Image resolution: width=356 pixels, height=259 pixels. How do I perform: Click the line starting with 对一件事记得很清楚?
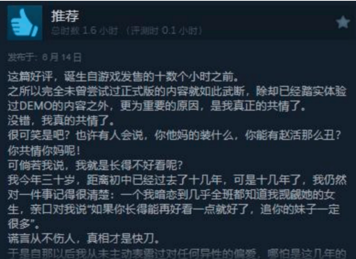(171, 195)
